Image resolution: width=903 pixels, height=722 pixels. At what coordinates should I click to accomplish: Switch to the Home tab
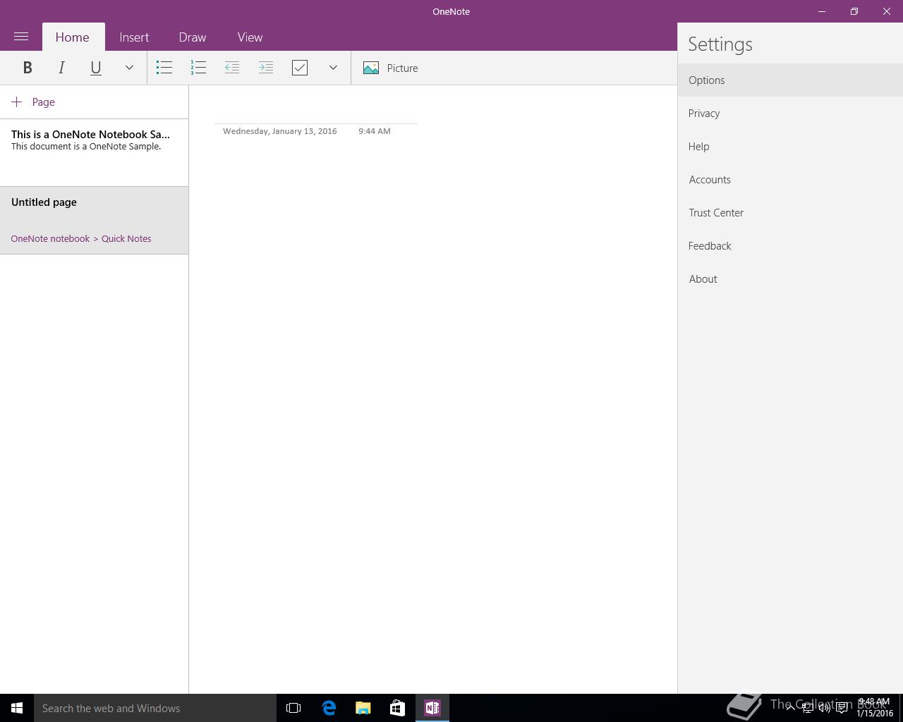pyautogui.click(x=72, y=37)
